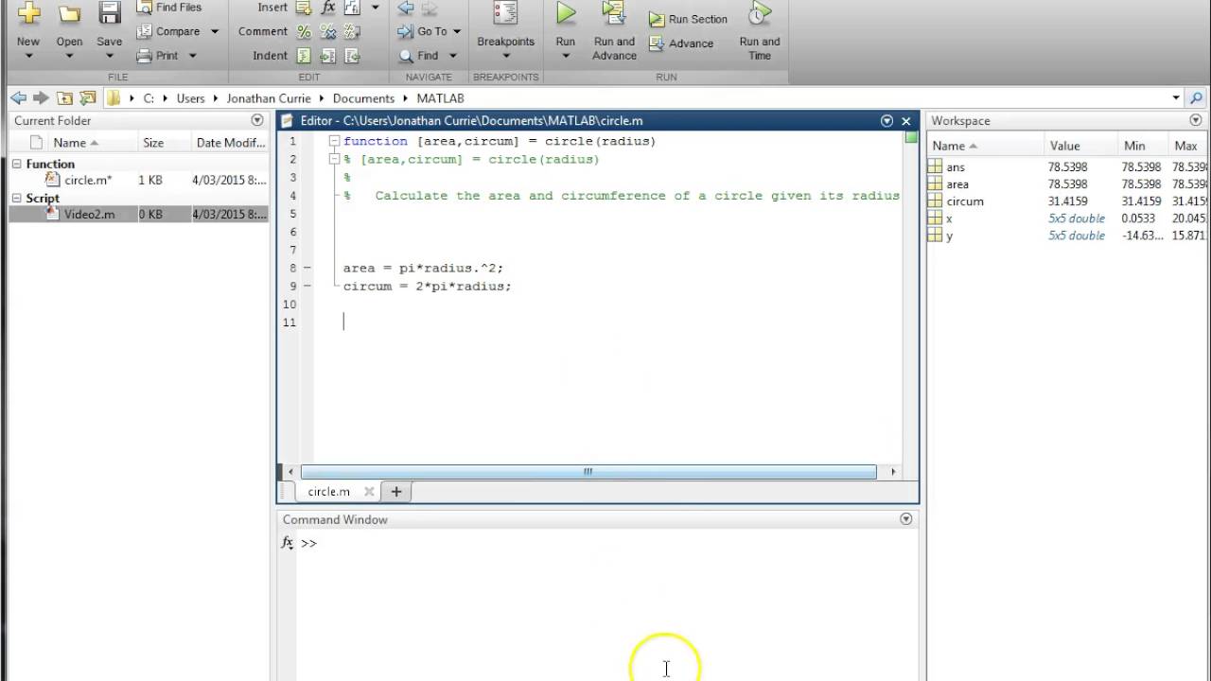Click Jonathan Currie in the path bar
Image resolution: width=1211 pixels, height=681 pixels.
tap(269, 98)
